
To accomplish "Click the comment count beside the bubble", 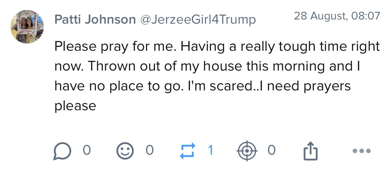I will [87, 150].
